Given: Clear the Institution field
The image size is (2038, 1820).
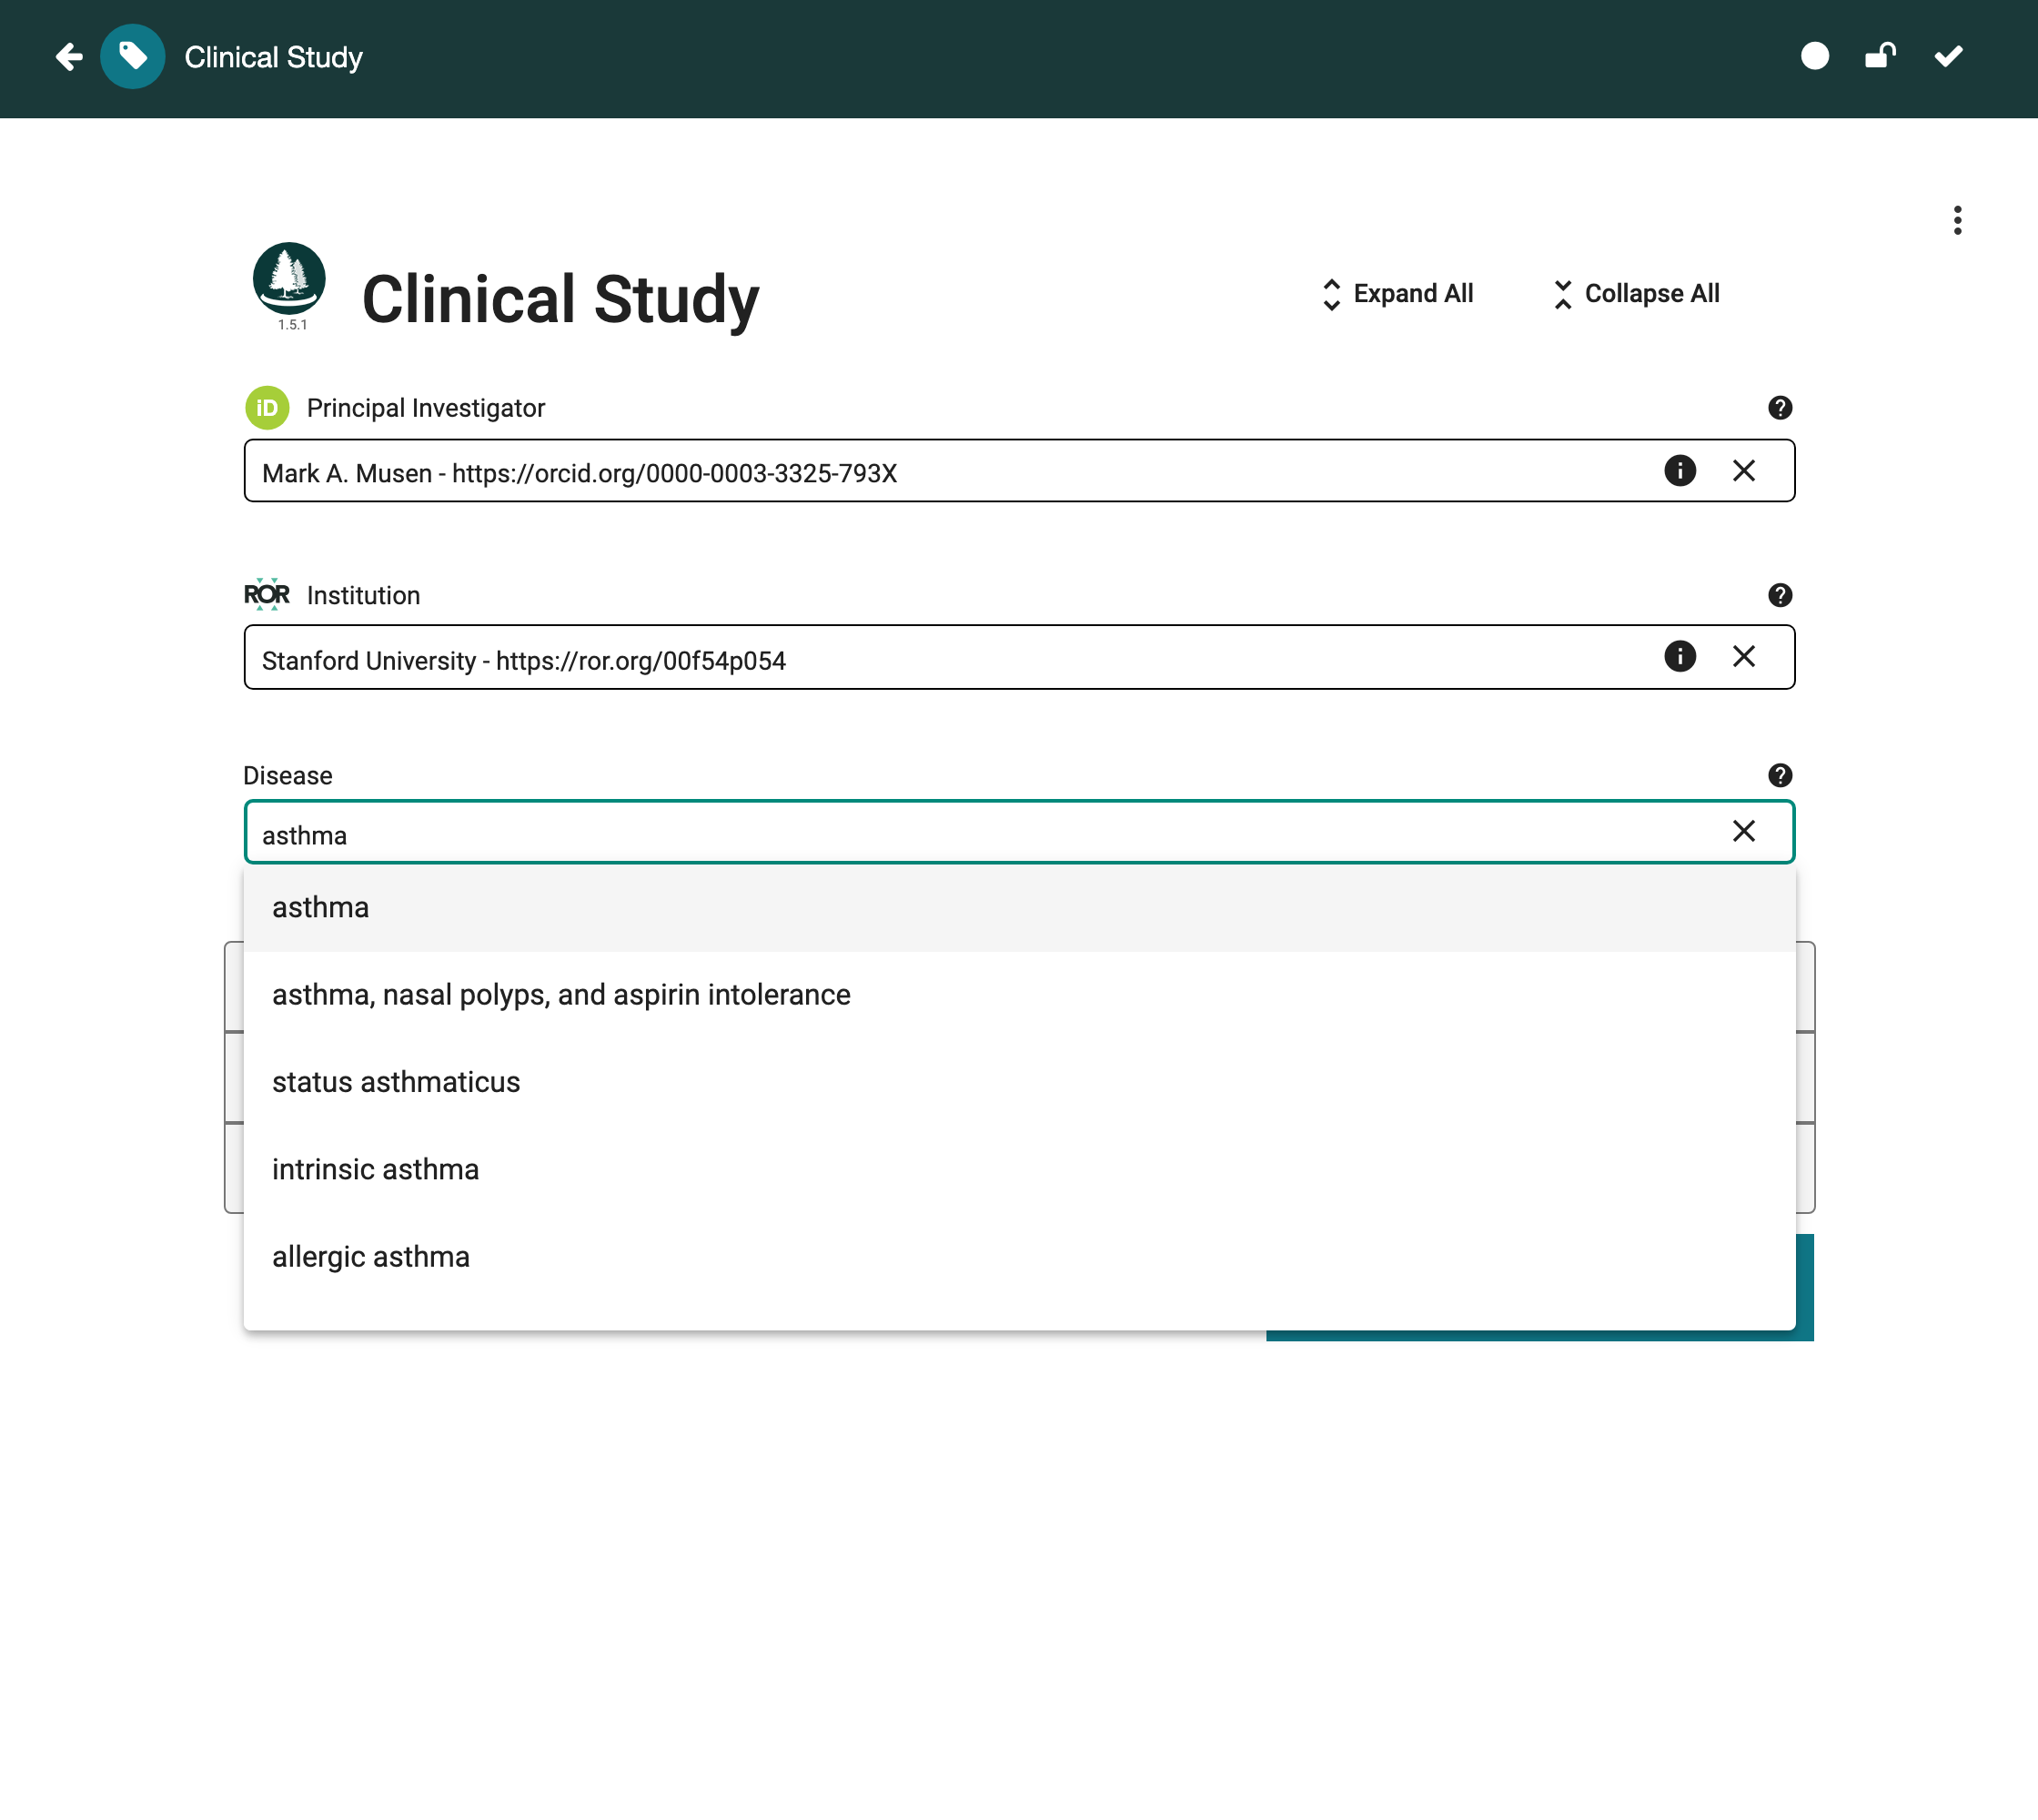Looking at the screenshot, I should tap(1744, 656).
